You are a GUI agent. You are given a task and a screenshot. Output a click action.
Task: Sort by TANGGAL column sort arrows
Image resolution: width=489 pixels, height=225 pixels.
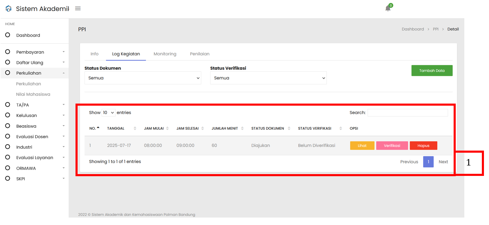[x=135, y=128]
